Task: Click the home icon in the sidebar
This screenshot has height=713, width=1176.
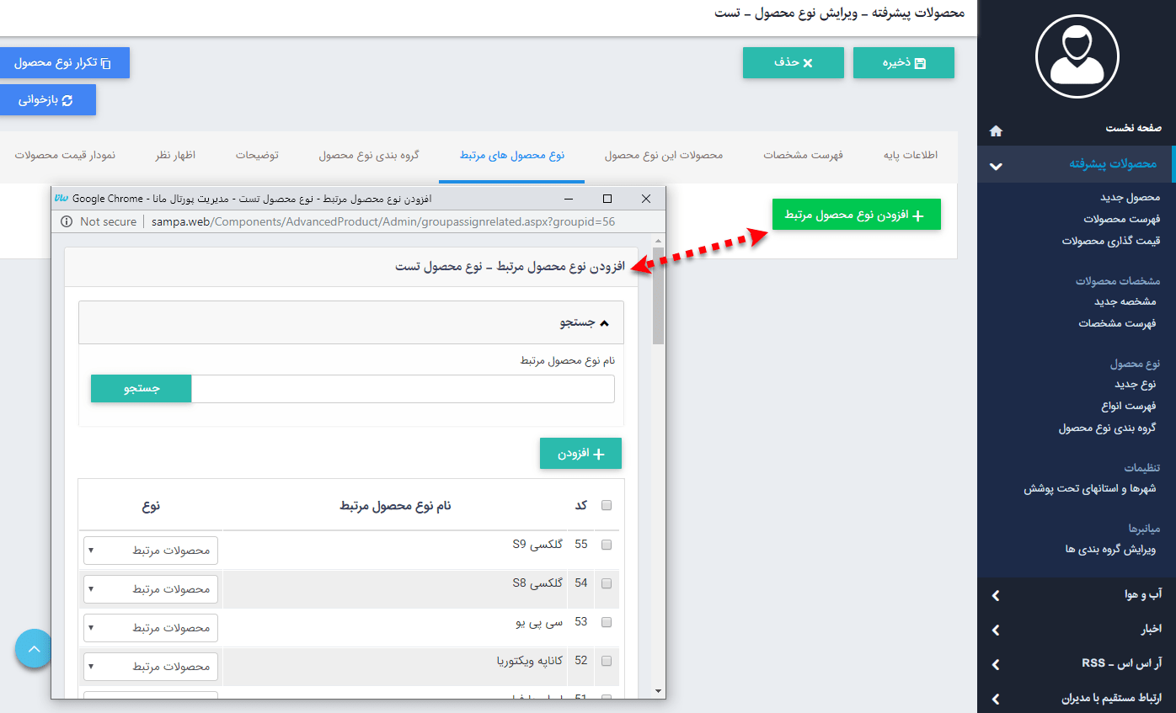Action: pyautogui.click(x=997, y=130)
